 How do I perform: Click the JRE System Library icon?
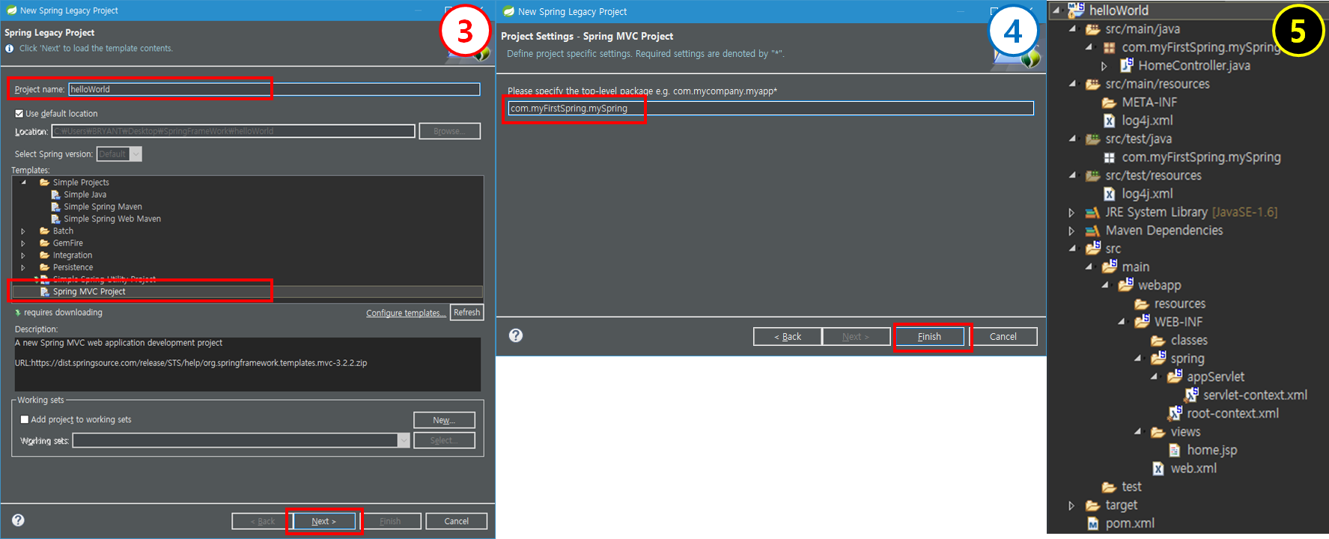1093,213
